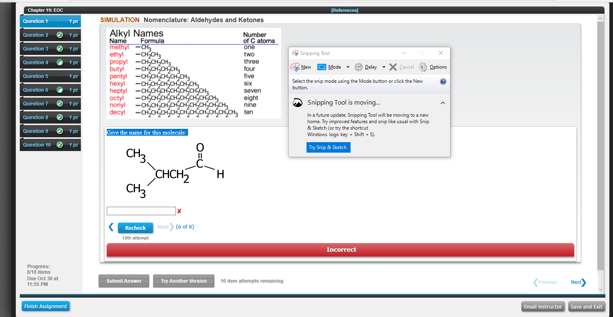Open Question 1 in the sidebar
This screenshot has width=613, height=317.
click(50, 21)
